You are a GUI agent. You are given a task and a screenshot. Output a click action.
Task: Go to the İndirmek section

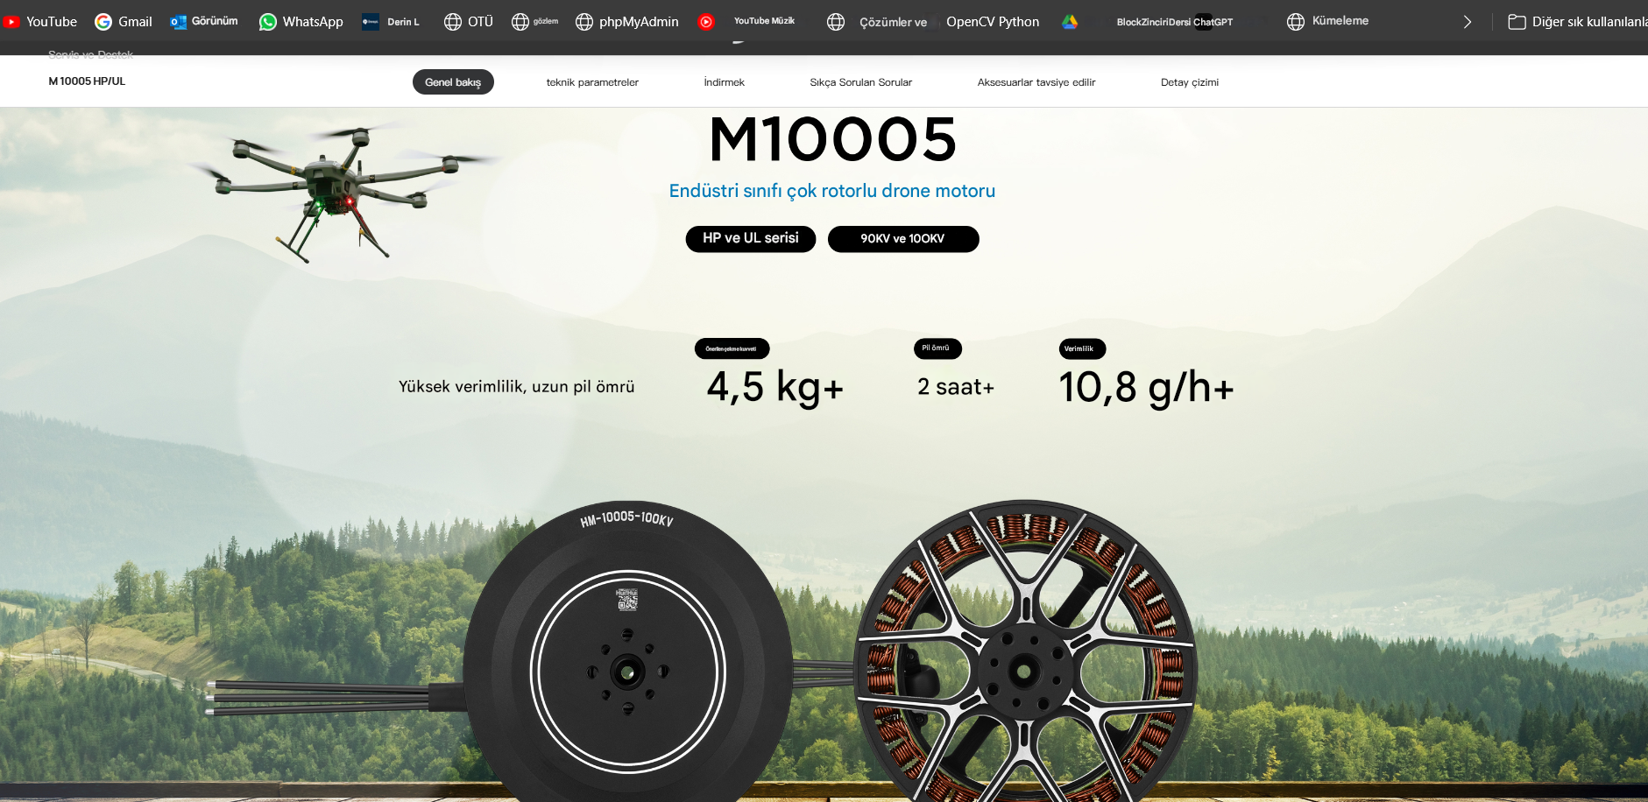(x=724, y=82)
